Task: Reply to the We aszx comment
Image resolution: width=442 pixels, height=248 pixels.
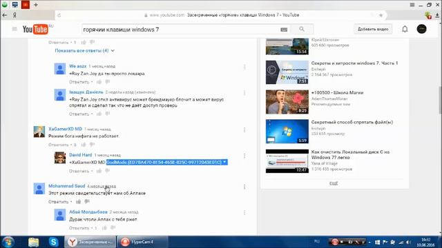Action: pyautogui.click(x=79, y=82)
